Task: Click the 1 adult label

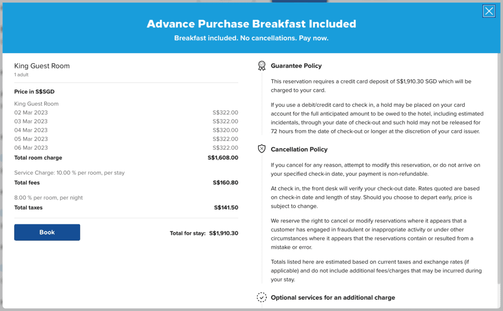Action: point(21,75)
